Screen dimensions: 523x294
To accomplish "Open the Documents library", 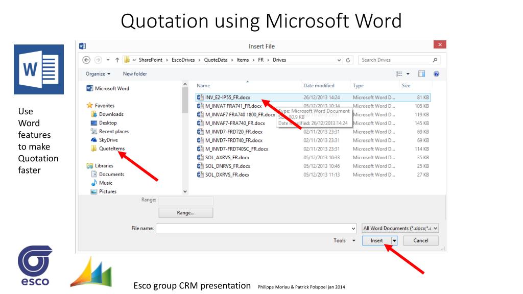I will coord(108,175).
